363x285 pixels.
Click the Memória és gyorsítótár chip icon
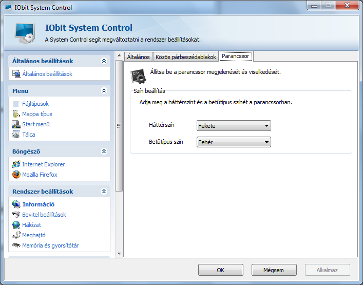click(16, 245)
